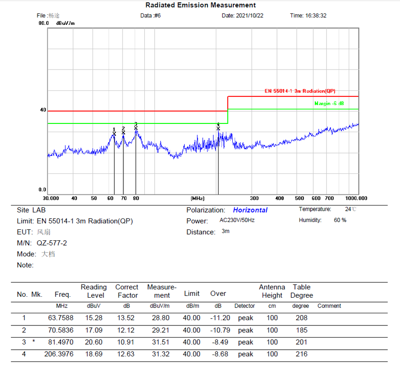Screen dimensions: 400x365
Task: Click the Over column header
Action: coord(218,294)
